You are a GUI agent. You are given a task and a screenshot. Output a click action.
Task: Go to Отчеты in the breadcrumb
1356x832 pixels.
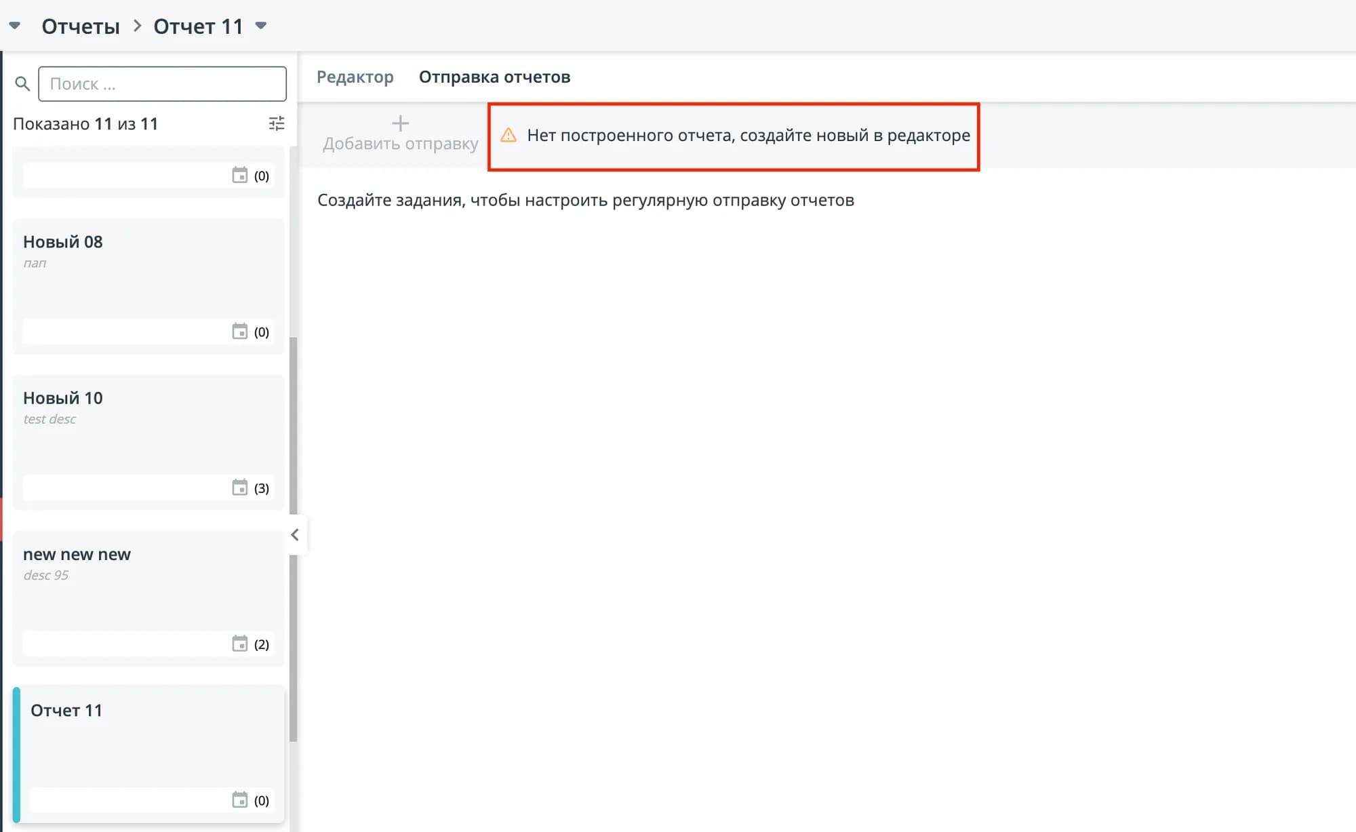pyautogui.click(x=81, y=26)
